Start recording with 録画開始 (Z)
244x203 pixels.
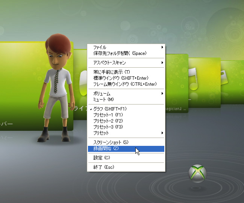pyautogui.click(x=126, y=149)
